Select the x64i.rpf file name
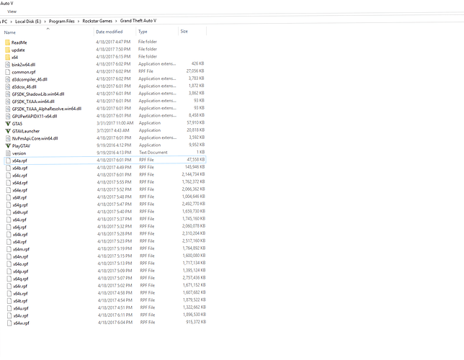This screenshot has width=464, height=360. [19, 220]
